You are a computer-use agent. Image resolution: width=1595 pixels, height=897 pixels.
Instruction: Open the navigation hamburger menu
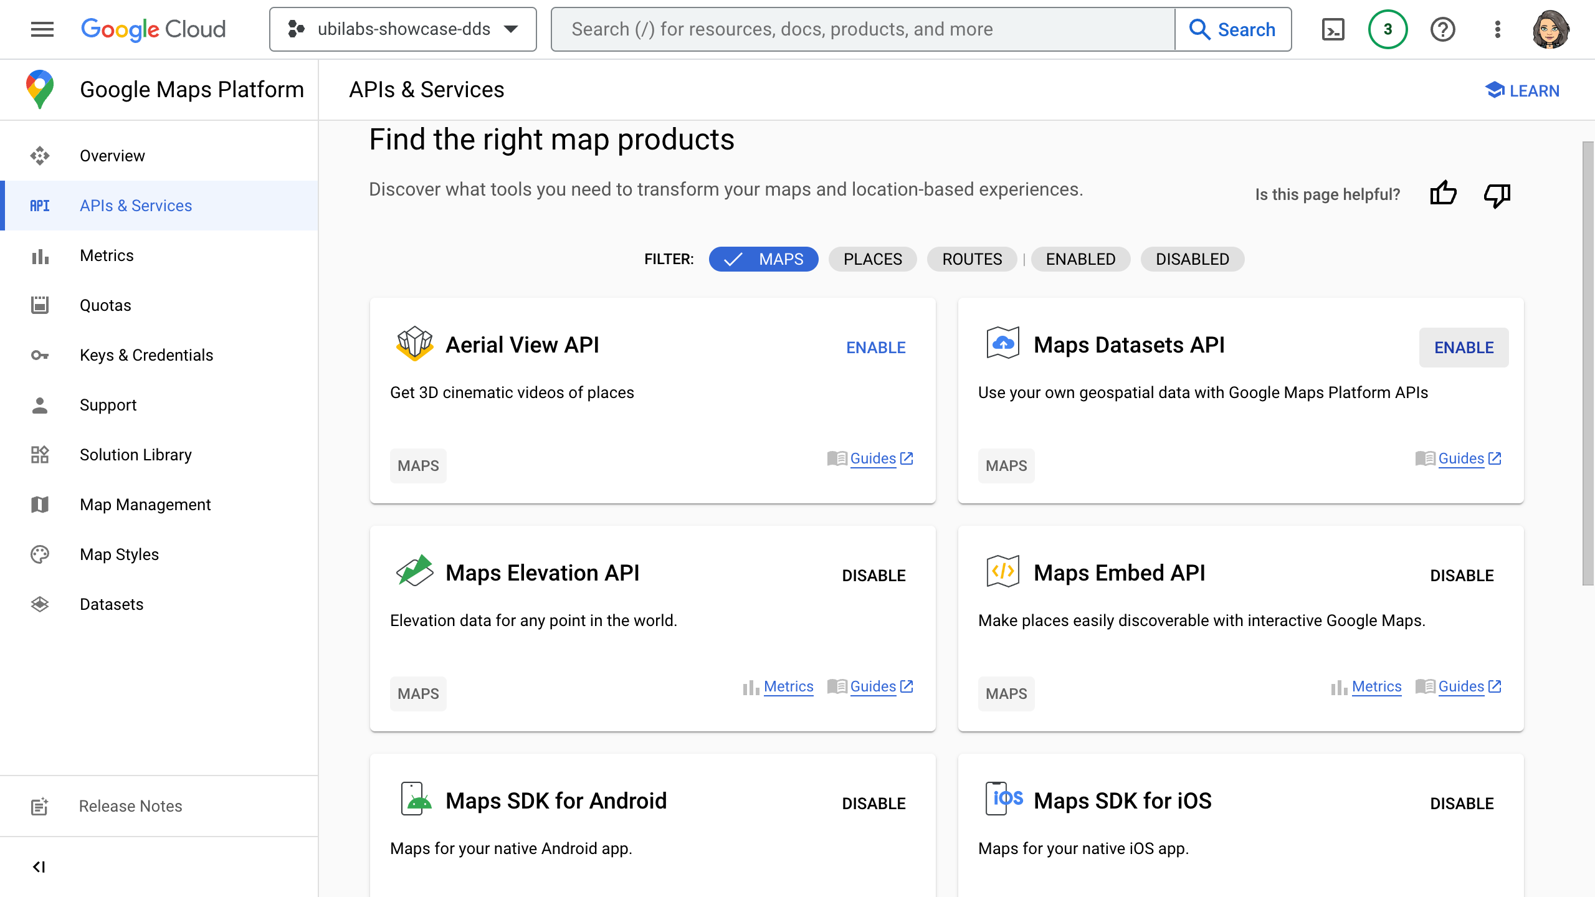41,29
